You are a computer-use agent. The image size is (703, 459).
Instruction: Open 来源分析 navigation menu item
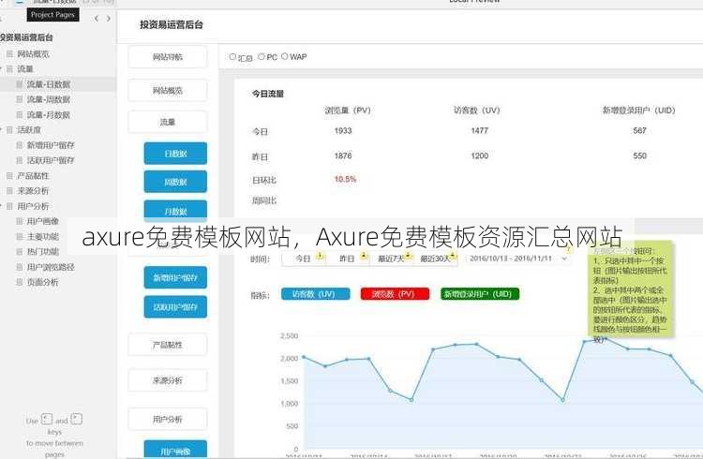(x=168, y=380)
